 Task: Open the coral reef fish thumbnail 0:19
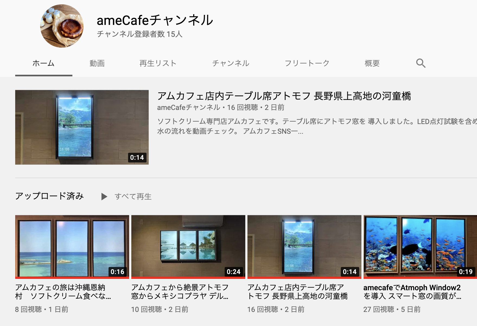point(420,247)
